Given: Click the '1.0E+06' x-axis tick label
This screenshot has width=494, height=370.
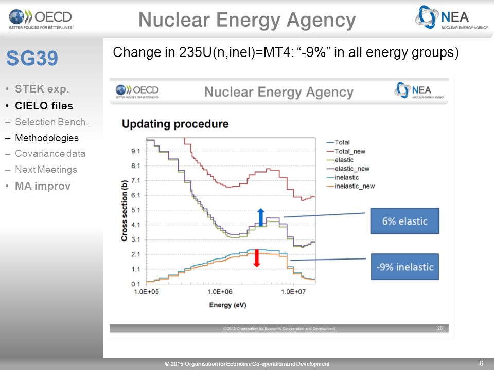Looking at the screenshot, I should click(220, 292).
